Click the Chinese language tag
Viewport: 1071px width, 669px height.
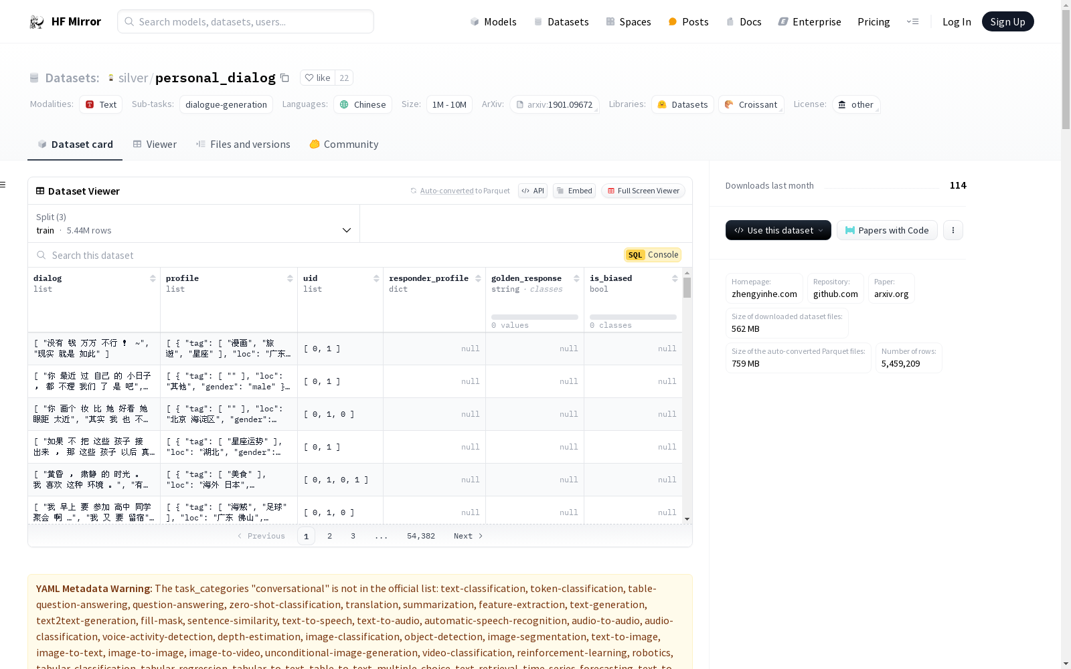click(x=363, y=104)
